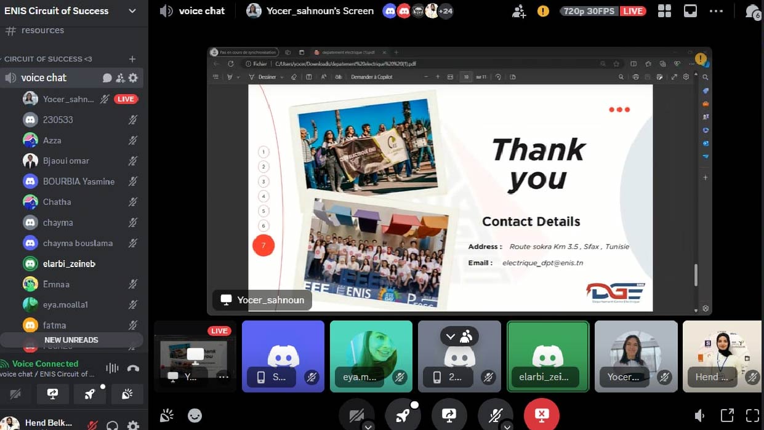Disconnect from voice using the hang-up icon
Viewport: 764px width, 430px height.
tap(133, 368)
